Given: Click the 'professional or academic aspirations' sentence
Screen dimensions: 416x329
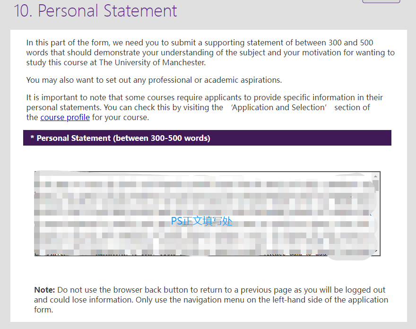Looking at the screenshot, I should [154, 80].
